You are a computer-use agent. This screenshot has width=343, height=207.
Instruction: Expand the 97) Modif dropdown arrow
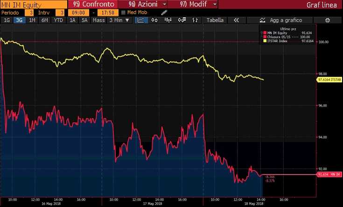[x=215, y=4]
